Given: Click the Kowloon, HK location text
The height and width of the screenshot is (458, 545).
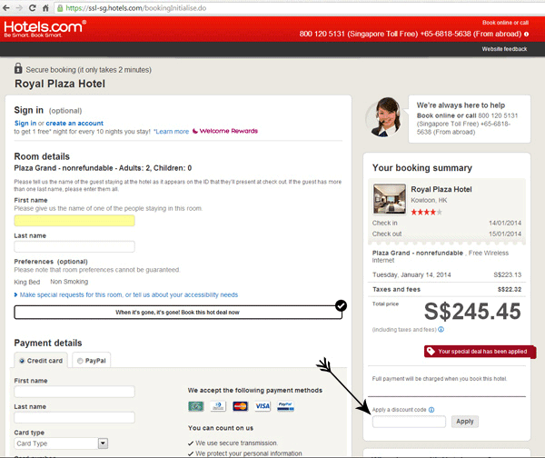Looking at the screenshot, I should (429, 200).
